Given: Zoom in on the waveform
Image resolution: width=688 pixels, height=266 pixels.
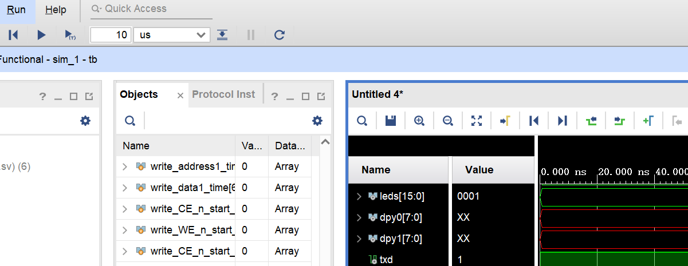Looking at the screenshot, I should [x=419, y=121].
